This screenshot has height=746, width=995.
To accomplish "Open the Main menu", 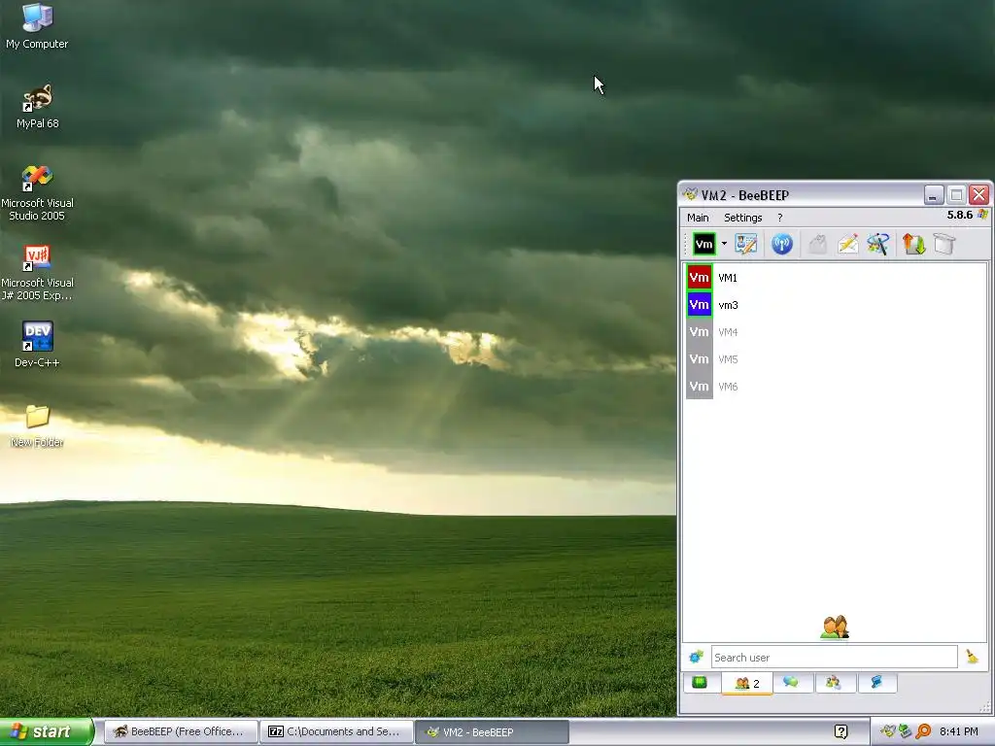I will point(698,218).
